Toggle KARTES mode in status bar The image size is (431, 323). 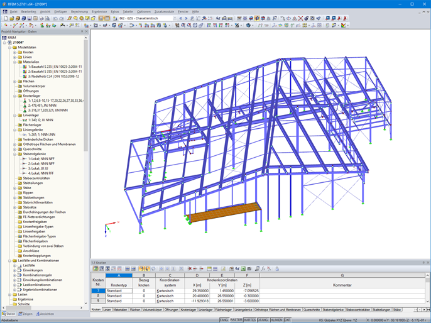pyautogui.click(x=250, y=320)
